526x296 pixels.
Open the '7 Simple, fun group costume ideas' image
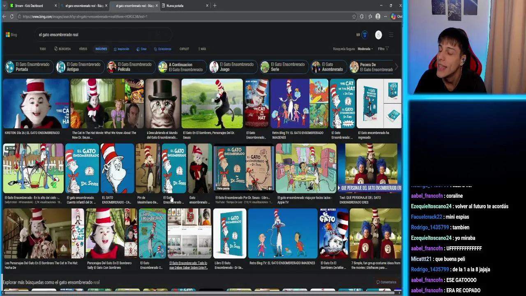pos(376,234)
